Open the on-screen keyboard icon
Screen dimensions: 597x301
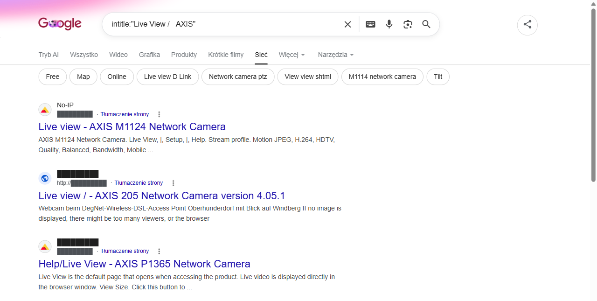coord(370,24)
